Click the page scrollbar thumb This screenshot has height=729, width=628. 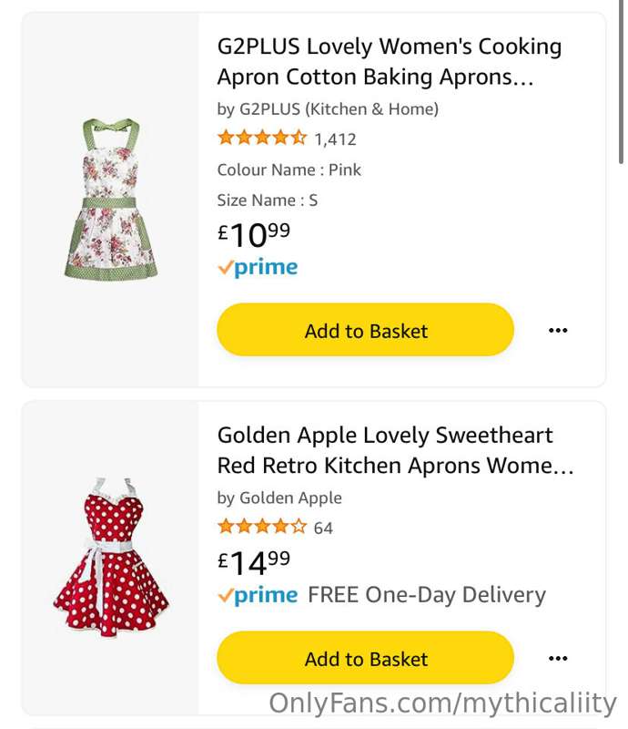(x=621, y=81)
